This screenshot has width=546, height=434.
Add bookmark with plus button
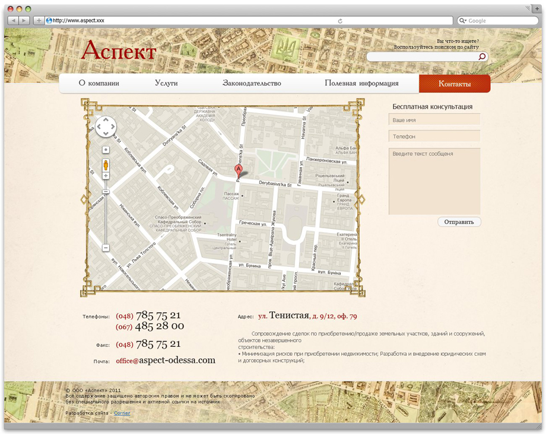[x=39, y=21]
